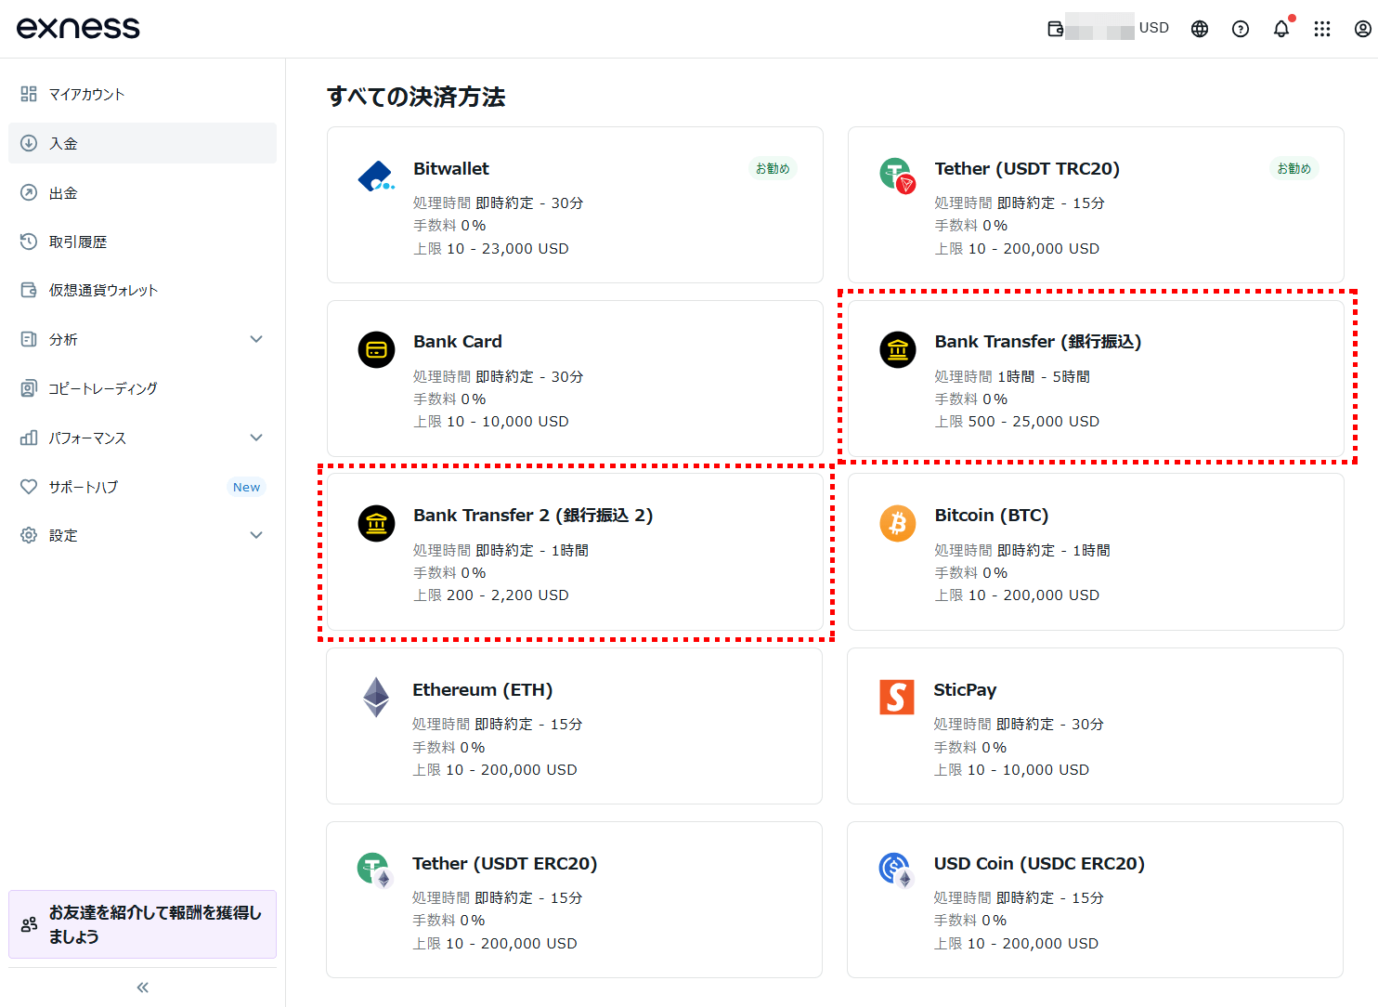Click the USD balance text
Screen dimensions: 1378x1007
1154,28
